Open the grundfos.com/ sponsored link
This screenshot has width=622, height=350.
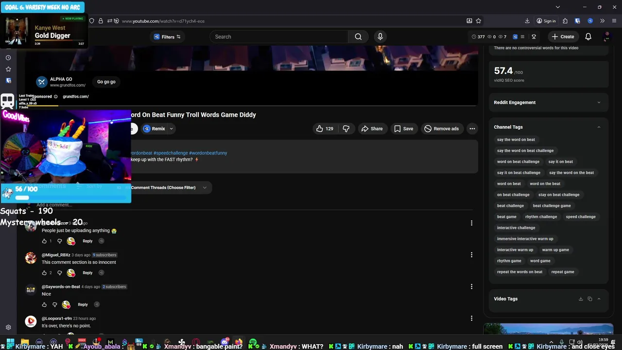[75, 96]
